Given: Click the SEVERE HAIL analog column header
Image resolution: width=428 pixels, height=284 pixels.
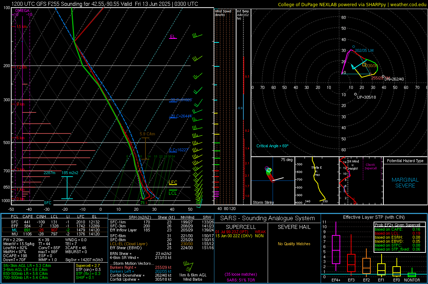Looking at the screenshot, I should tap(294, 227).
